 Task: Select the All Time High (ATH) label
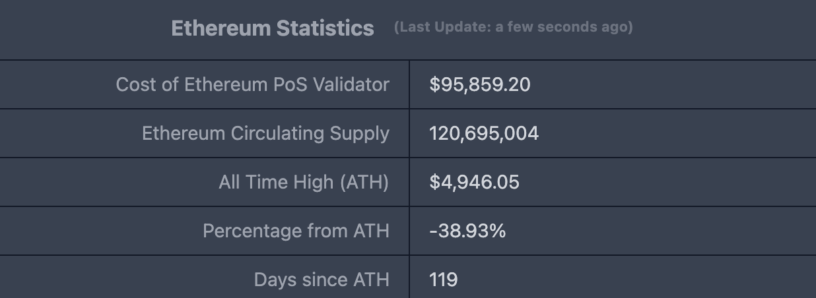[304, 182]
